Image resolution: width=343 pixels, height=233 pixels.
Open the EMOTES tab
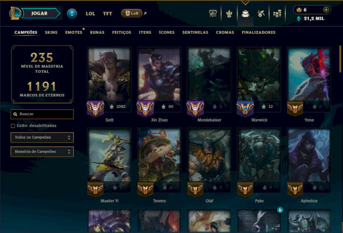(73, 33)
